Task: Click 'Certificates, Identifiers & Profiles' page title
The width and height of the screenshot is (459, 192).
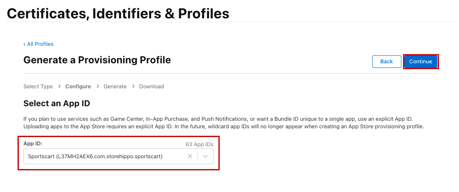Action: pyautogui.click(x=118, y=13)
